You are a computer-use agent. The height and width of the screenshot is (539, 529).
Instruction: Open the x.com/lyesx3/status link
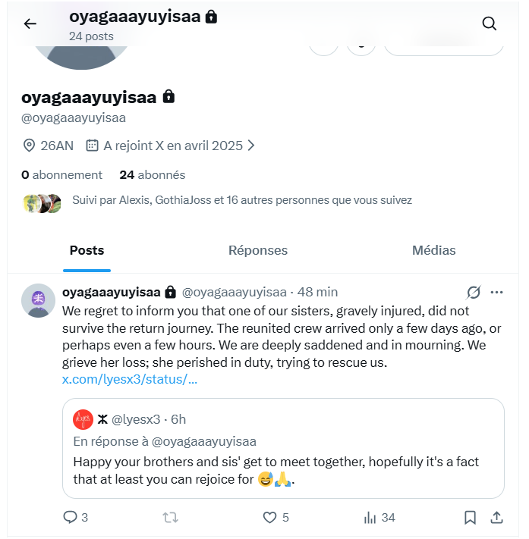pos(129,379)
